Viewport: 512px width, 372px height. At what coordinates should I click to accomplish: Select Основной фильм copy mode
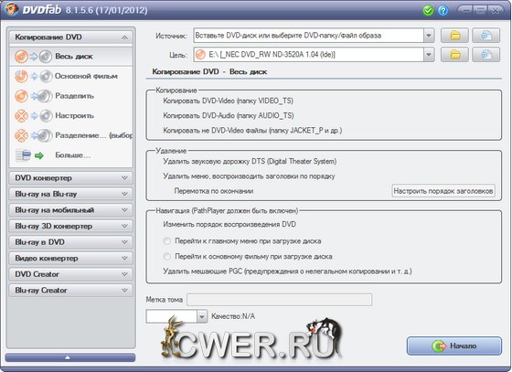coord(71,76)
